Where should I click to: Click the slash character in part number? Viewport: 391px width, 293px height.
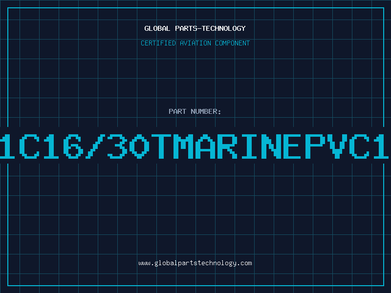[95, 146]
